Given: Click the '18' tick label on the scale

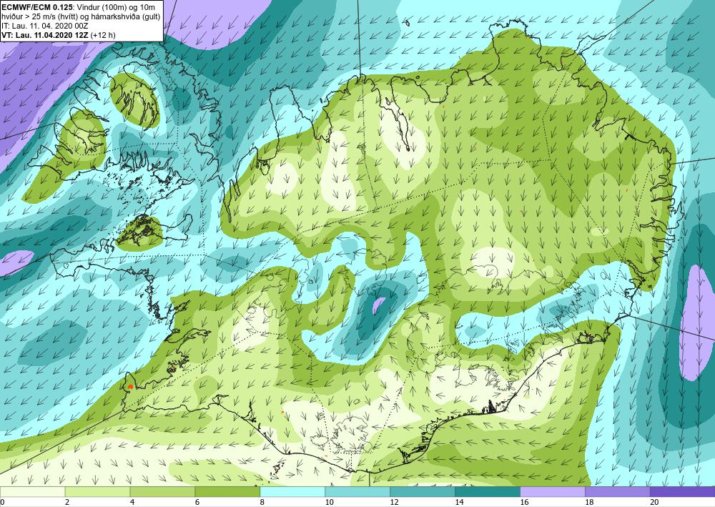Looking at the screenshot, I should coord(589,502).
